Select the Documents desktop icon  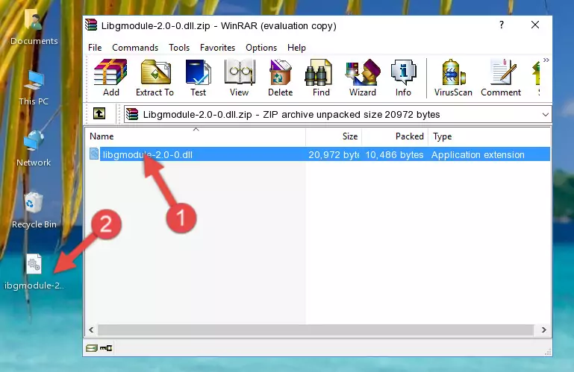pyautogui.click(x=34, y=27)
